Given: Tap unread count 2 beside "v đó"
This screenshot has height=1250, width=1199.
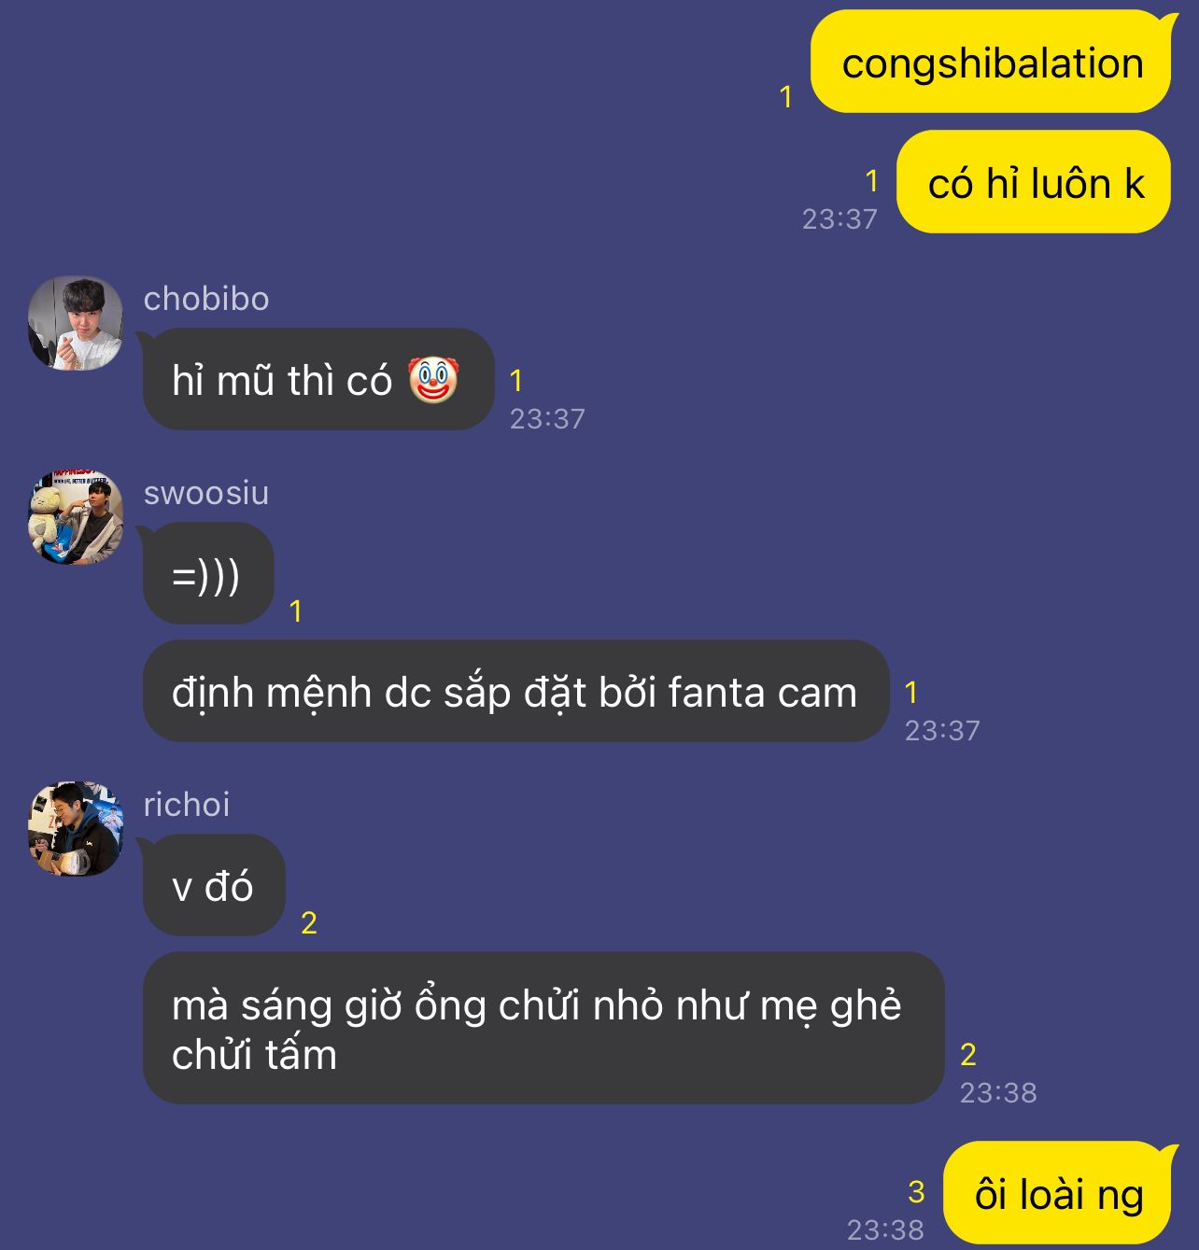Looking at the screenshot, I should tap(309, 922).
